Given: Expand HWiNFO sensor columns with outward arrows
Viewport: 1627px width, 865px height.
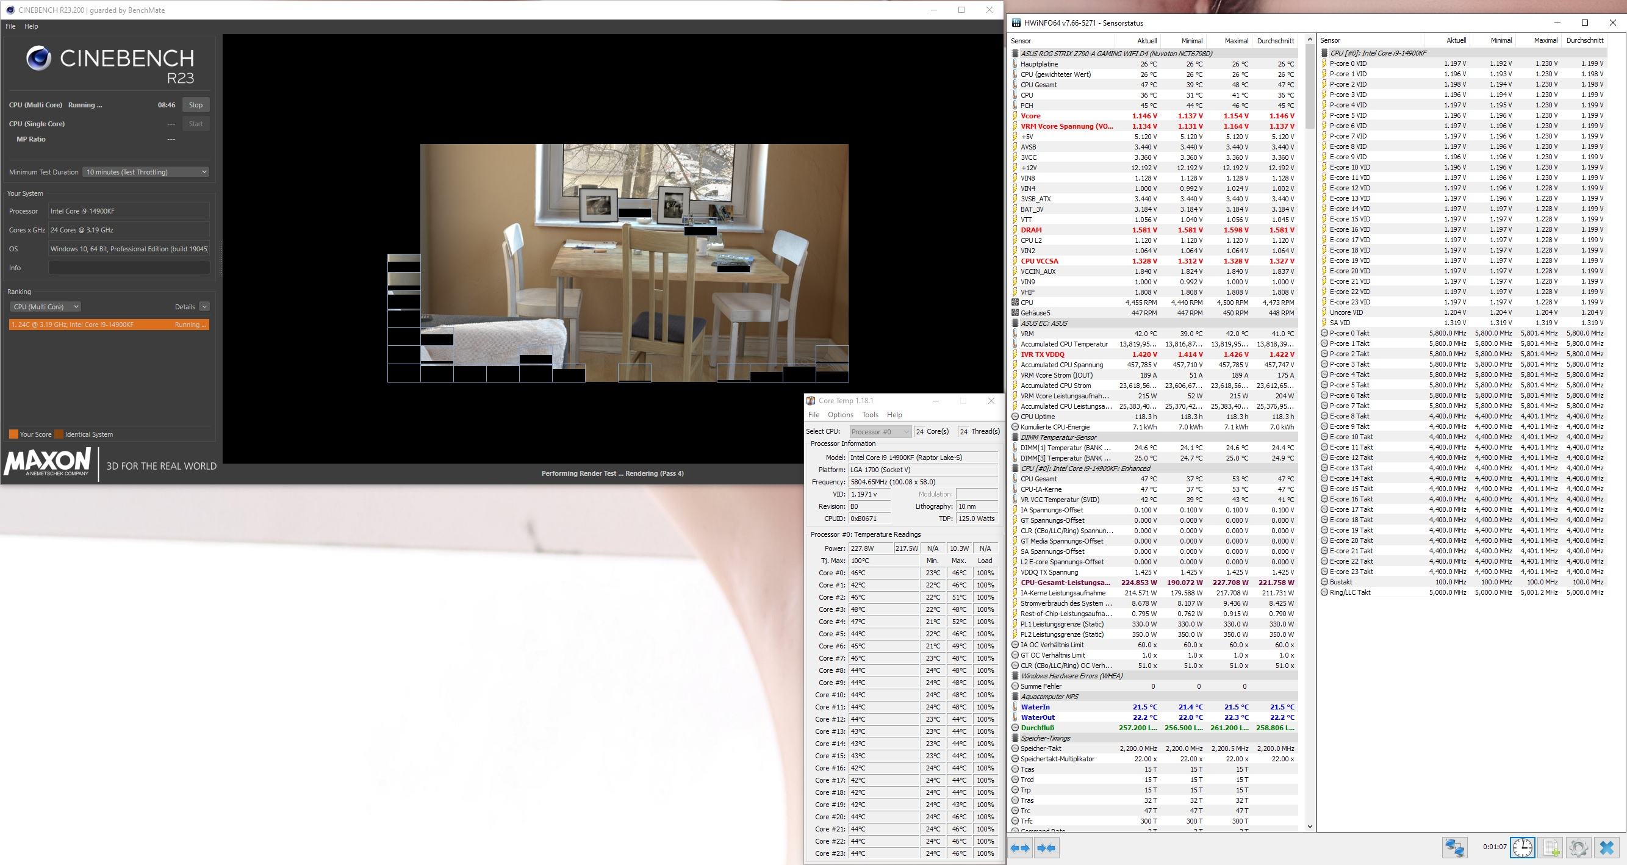Looking at the screenshot, I should pyautogui.click(x=1019, y=848).
